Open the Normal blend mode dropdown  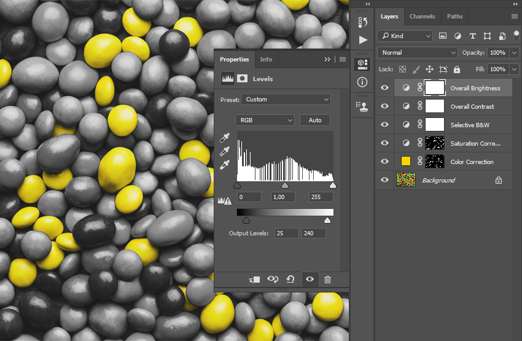[x=418, y=53]
